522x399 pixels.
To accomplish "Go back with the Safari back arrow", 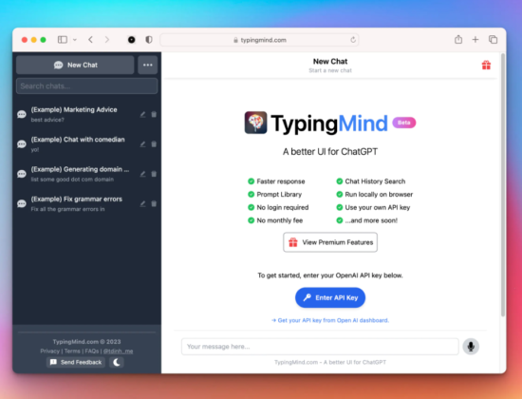I will click(90, 40).
